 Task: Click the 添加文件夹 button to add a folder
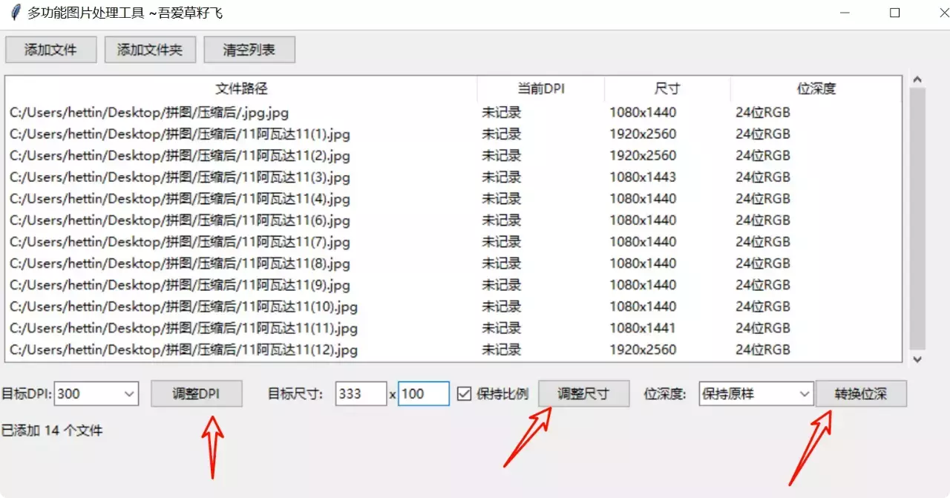(x=150, y=49)
